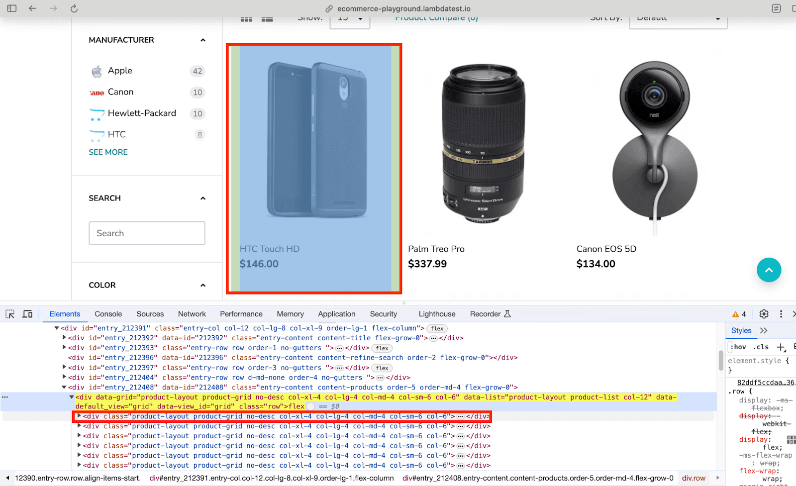Open the 82ddf5ccdaa stylesheet source link

tap(766, 383)
